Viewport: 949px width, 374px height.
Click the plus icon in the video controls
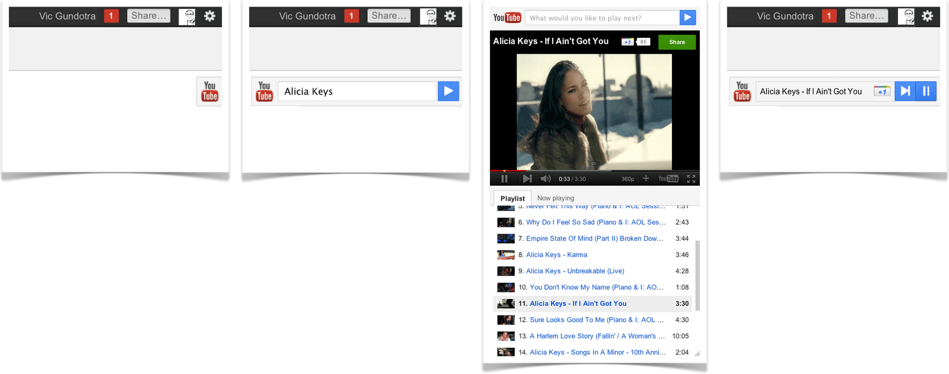646,179
